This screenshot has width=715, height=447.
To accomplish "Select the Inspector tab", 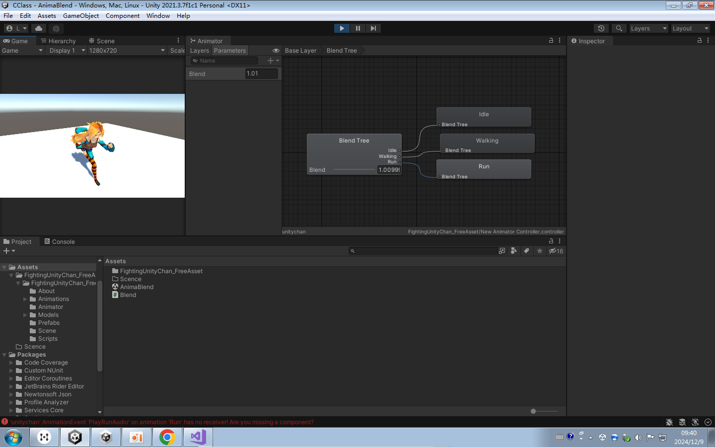I will click(589, 41).
